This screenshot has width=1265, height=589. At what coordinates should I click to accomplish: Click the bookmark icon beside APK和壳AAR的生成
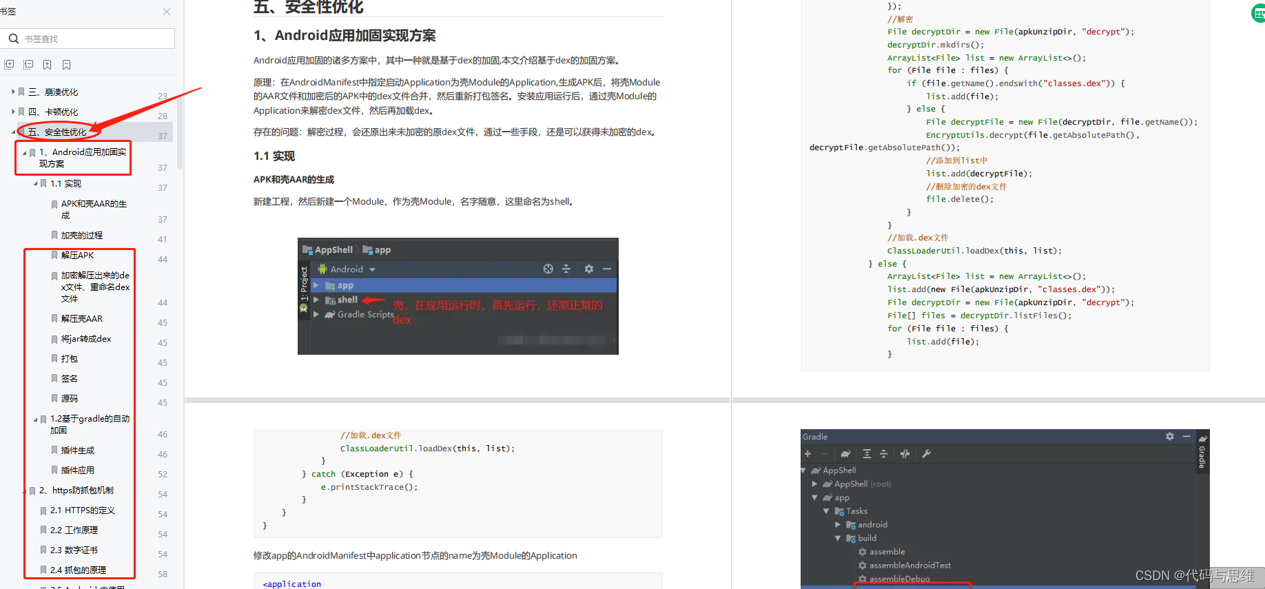click(54, 204)
